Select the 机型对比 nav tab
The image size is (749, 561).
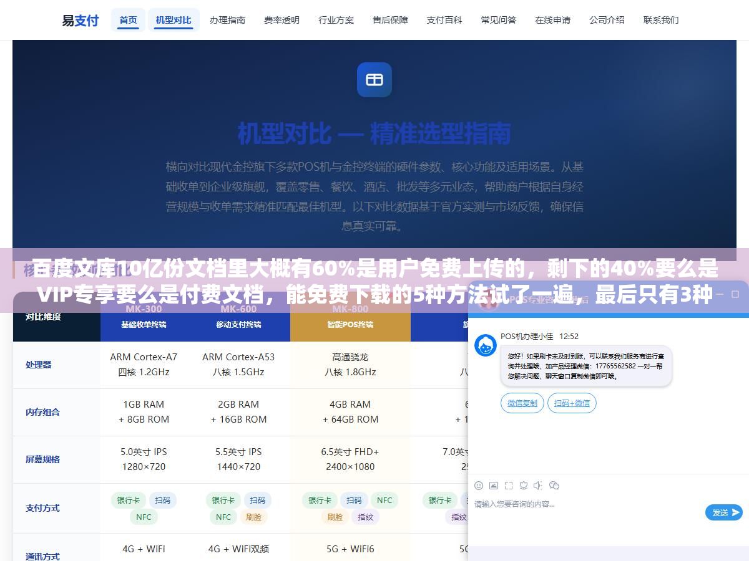click(x=174, y=20)
